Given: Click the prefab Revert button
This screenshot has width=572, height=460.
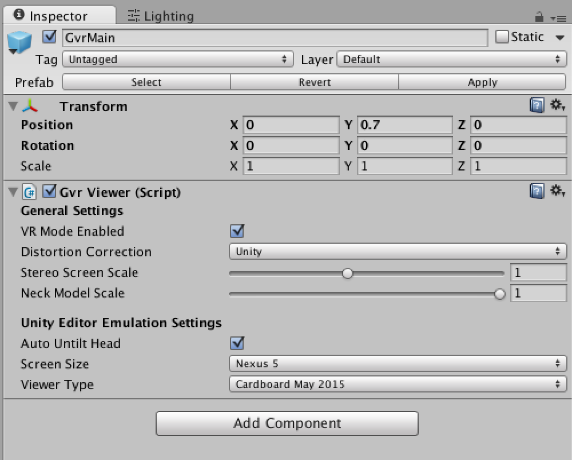Looking at the screenshot, I should click(x=315, y=82).
